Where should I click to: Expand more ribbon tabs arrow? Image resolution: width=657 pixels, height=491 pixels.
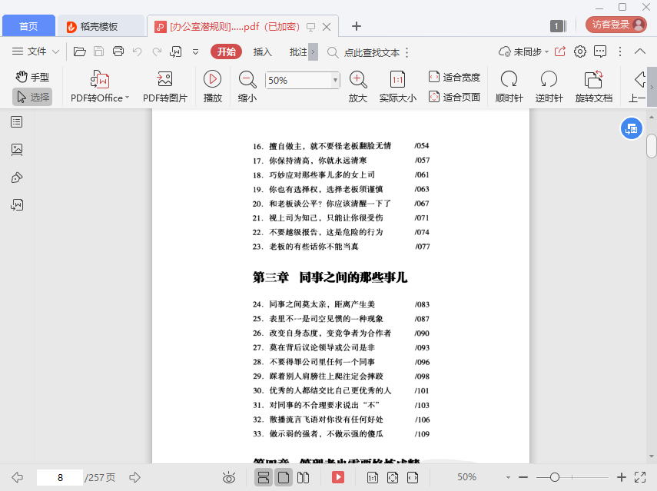313,52
